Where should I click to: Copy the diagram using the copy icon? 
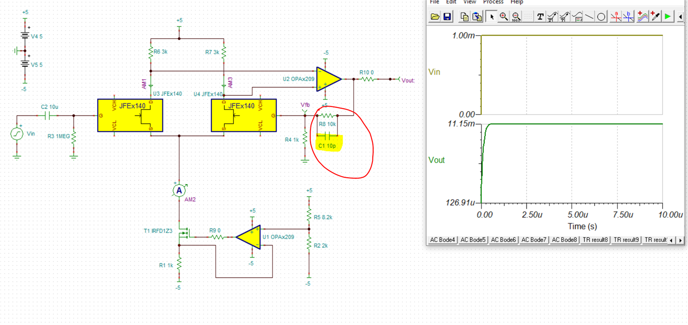tap(464, 17)
